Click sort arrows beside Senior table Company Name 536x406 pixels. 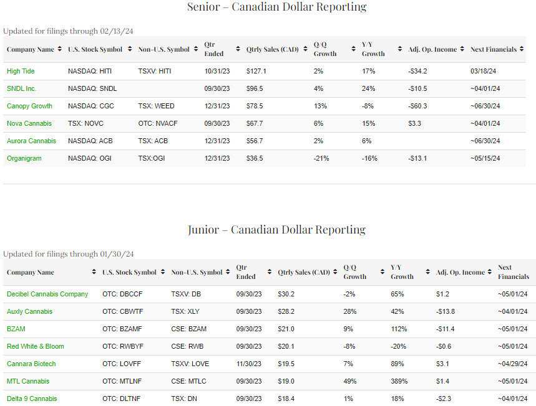[59, 49]
